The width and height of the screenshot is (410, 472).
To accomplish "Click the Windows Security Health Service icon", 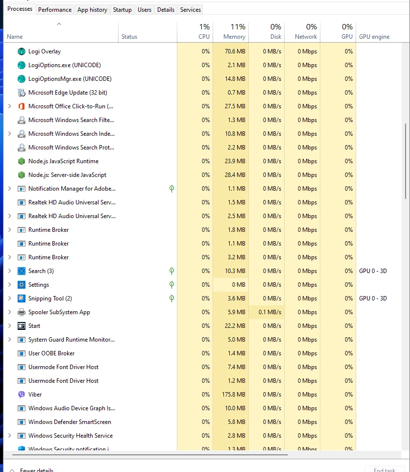I will pos(22,436).
